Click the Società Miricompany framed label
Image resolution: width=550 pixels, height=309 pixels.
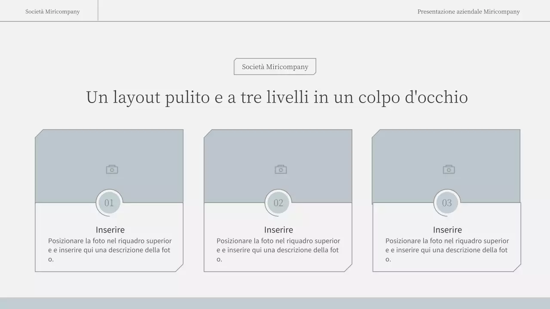(x=275, y=67)
